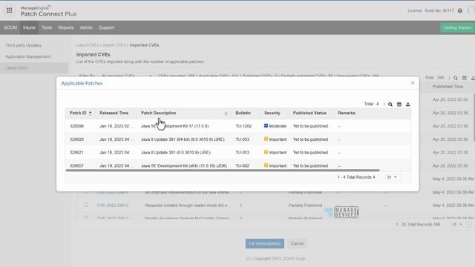Click export icon in Applicable Patches dialog
The height and width of the screenshot is (267, 475).
[x=408, y=104]
